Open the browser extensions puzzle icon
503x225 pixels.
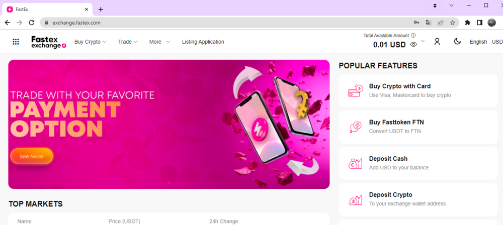click(x=467, y=23)
